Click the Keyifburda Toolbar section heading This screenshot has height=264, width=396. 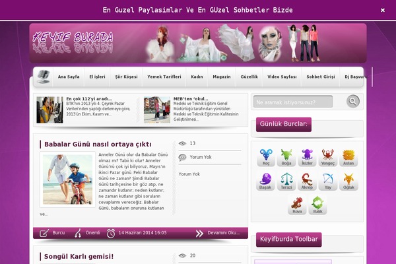pyautogui.click(x=289, y=240)
